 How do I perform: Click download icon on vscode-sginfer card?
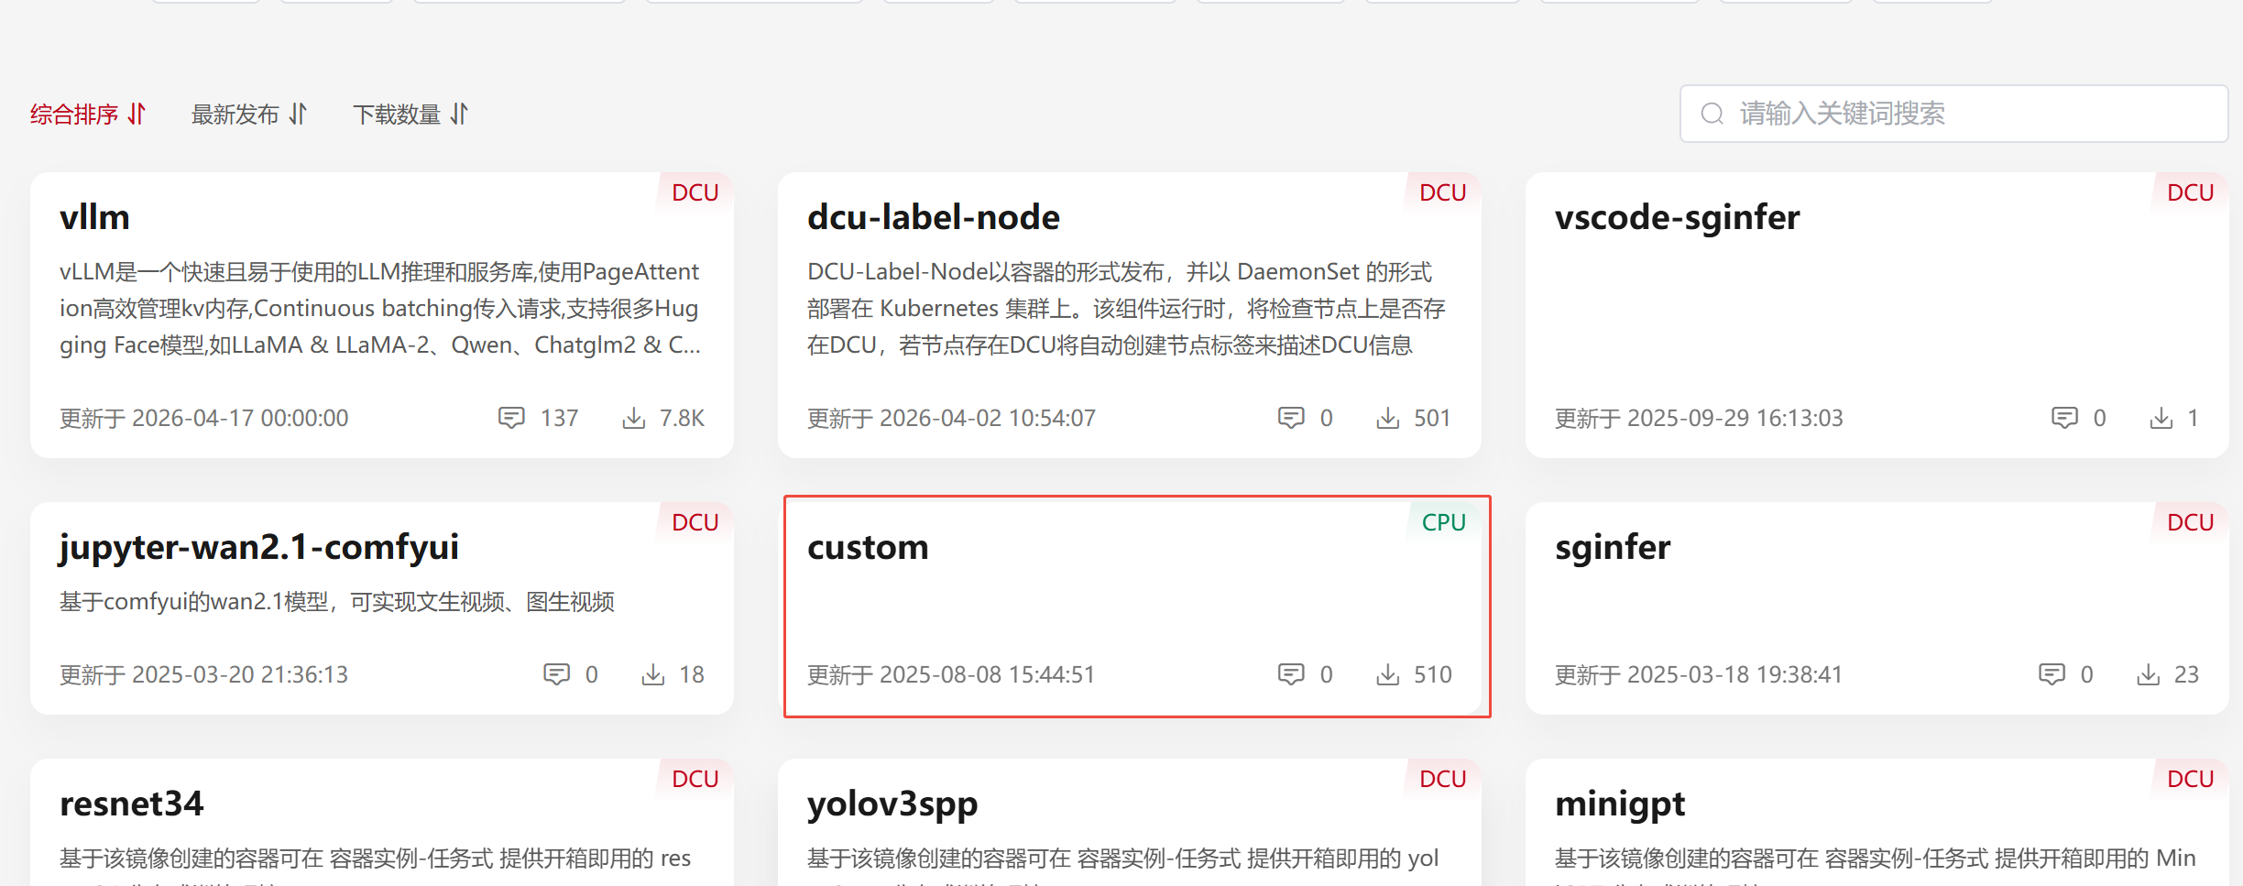[x=2161, y=418]
